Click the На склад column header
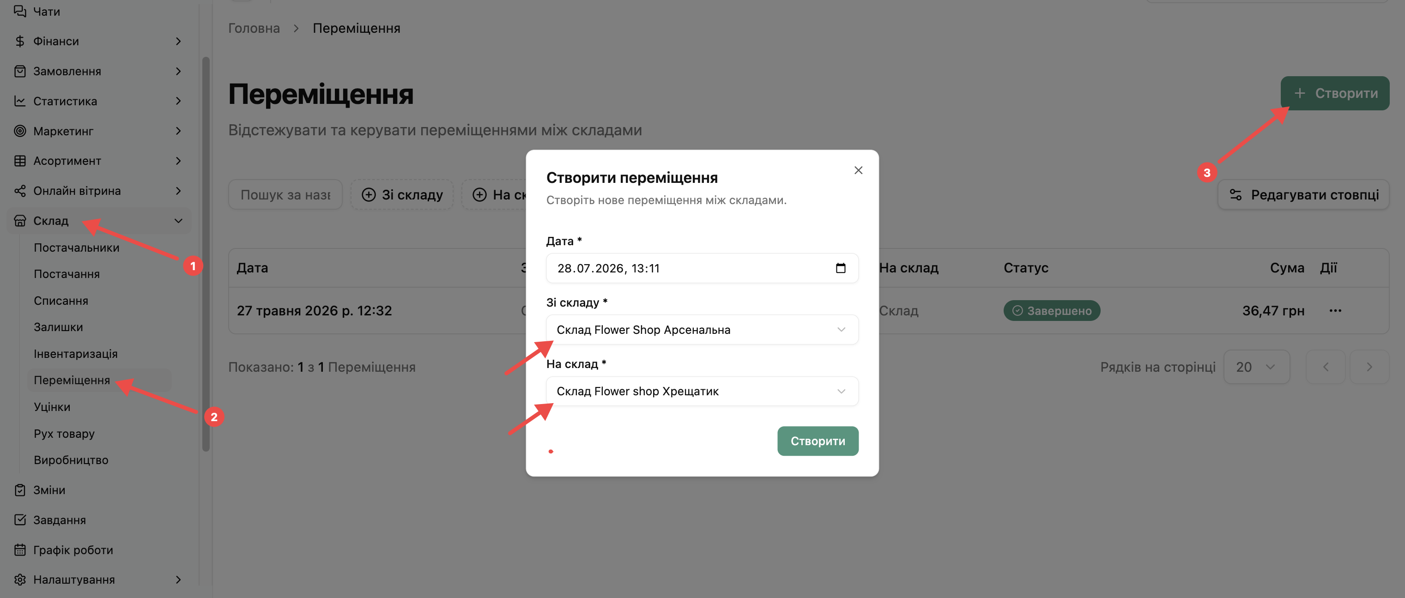Viewport: 1405px width, 598px height. (908, 268)
